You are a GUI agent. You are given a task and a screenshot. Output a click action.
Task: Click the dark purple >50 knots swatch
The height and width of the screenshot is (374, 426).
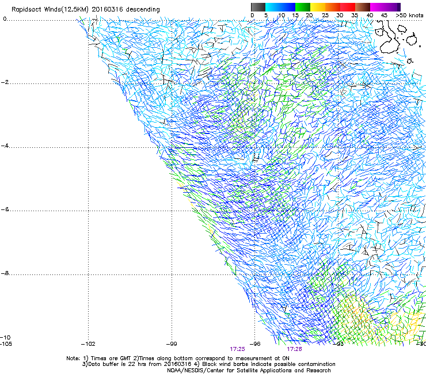pyautogui.click(x=399, y=7)
